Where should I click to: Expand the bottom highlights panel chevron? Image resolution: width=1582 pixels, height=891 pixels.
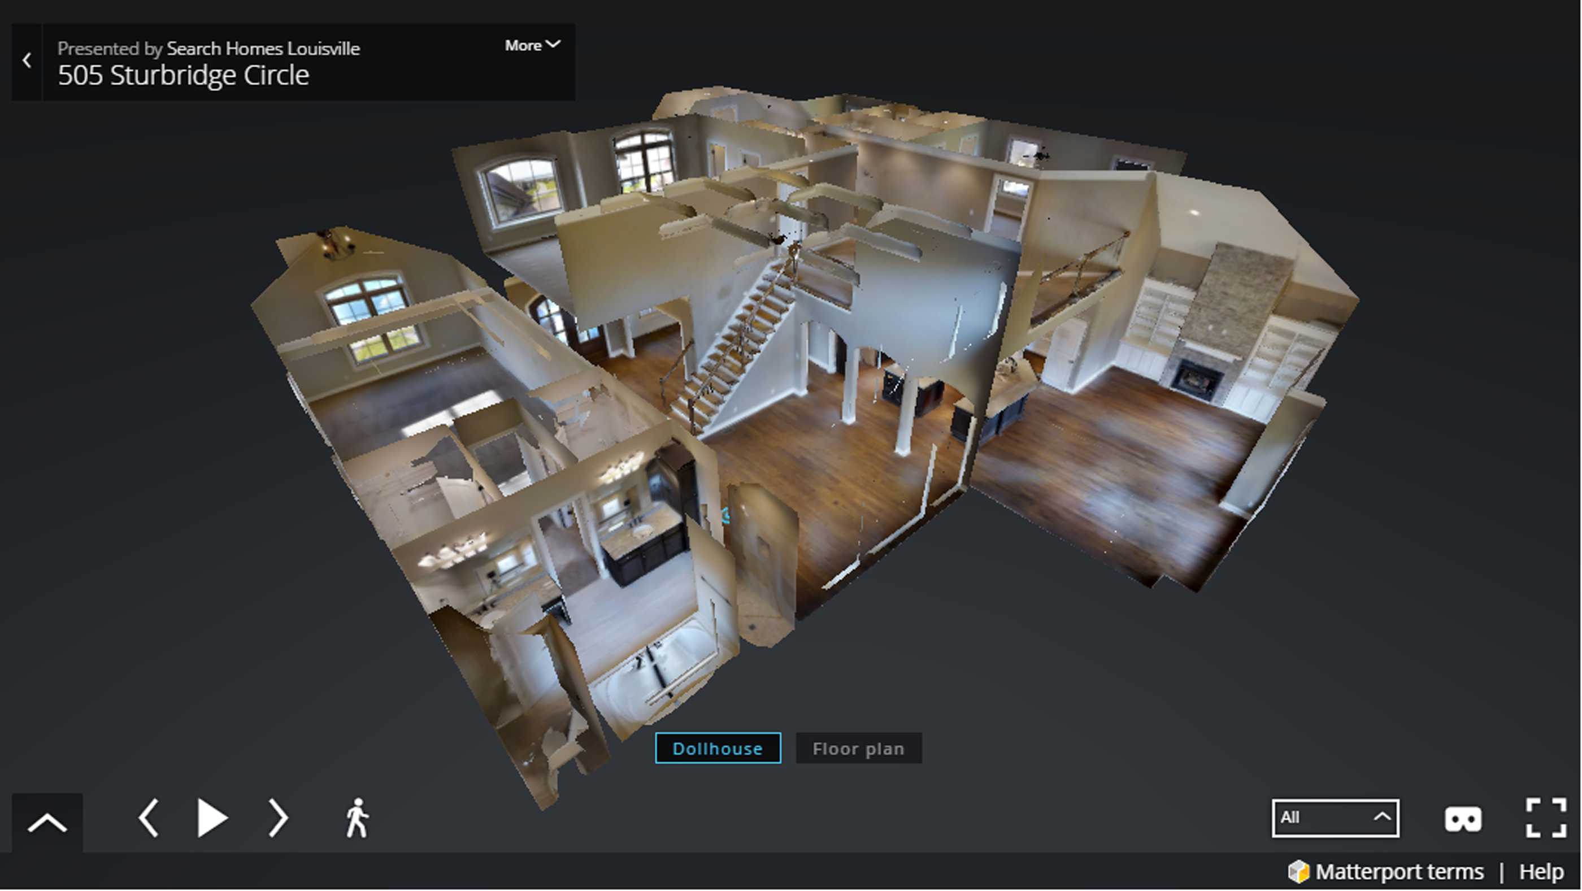click(x=47, y=823)
